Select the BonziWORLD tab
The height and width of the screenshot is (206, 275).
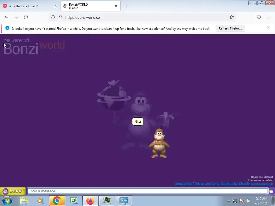[91, 6]
